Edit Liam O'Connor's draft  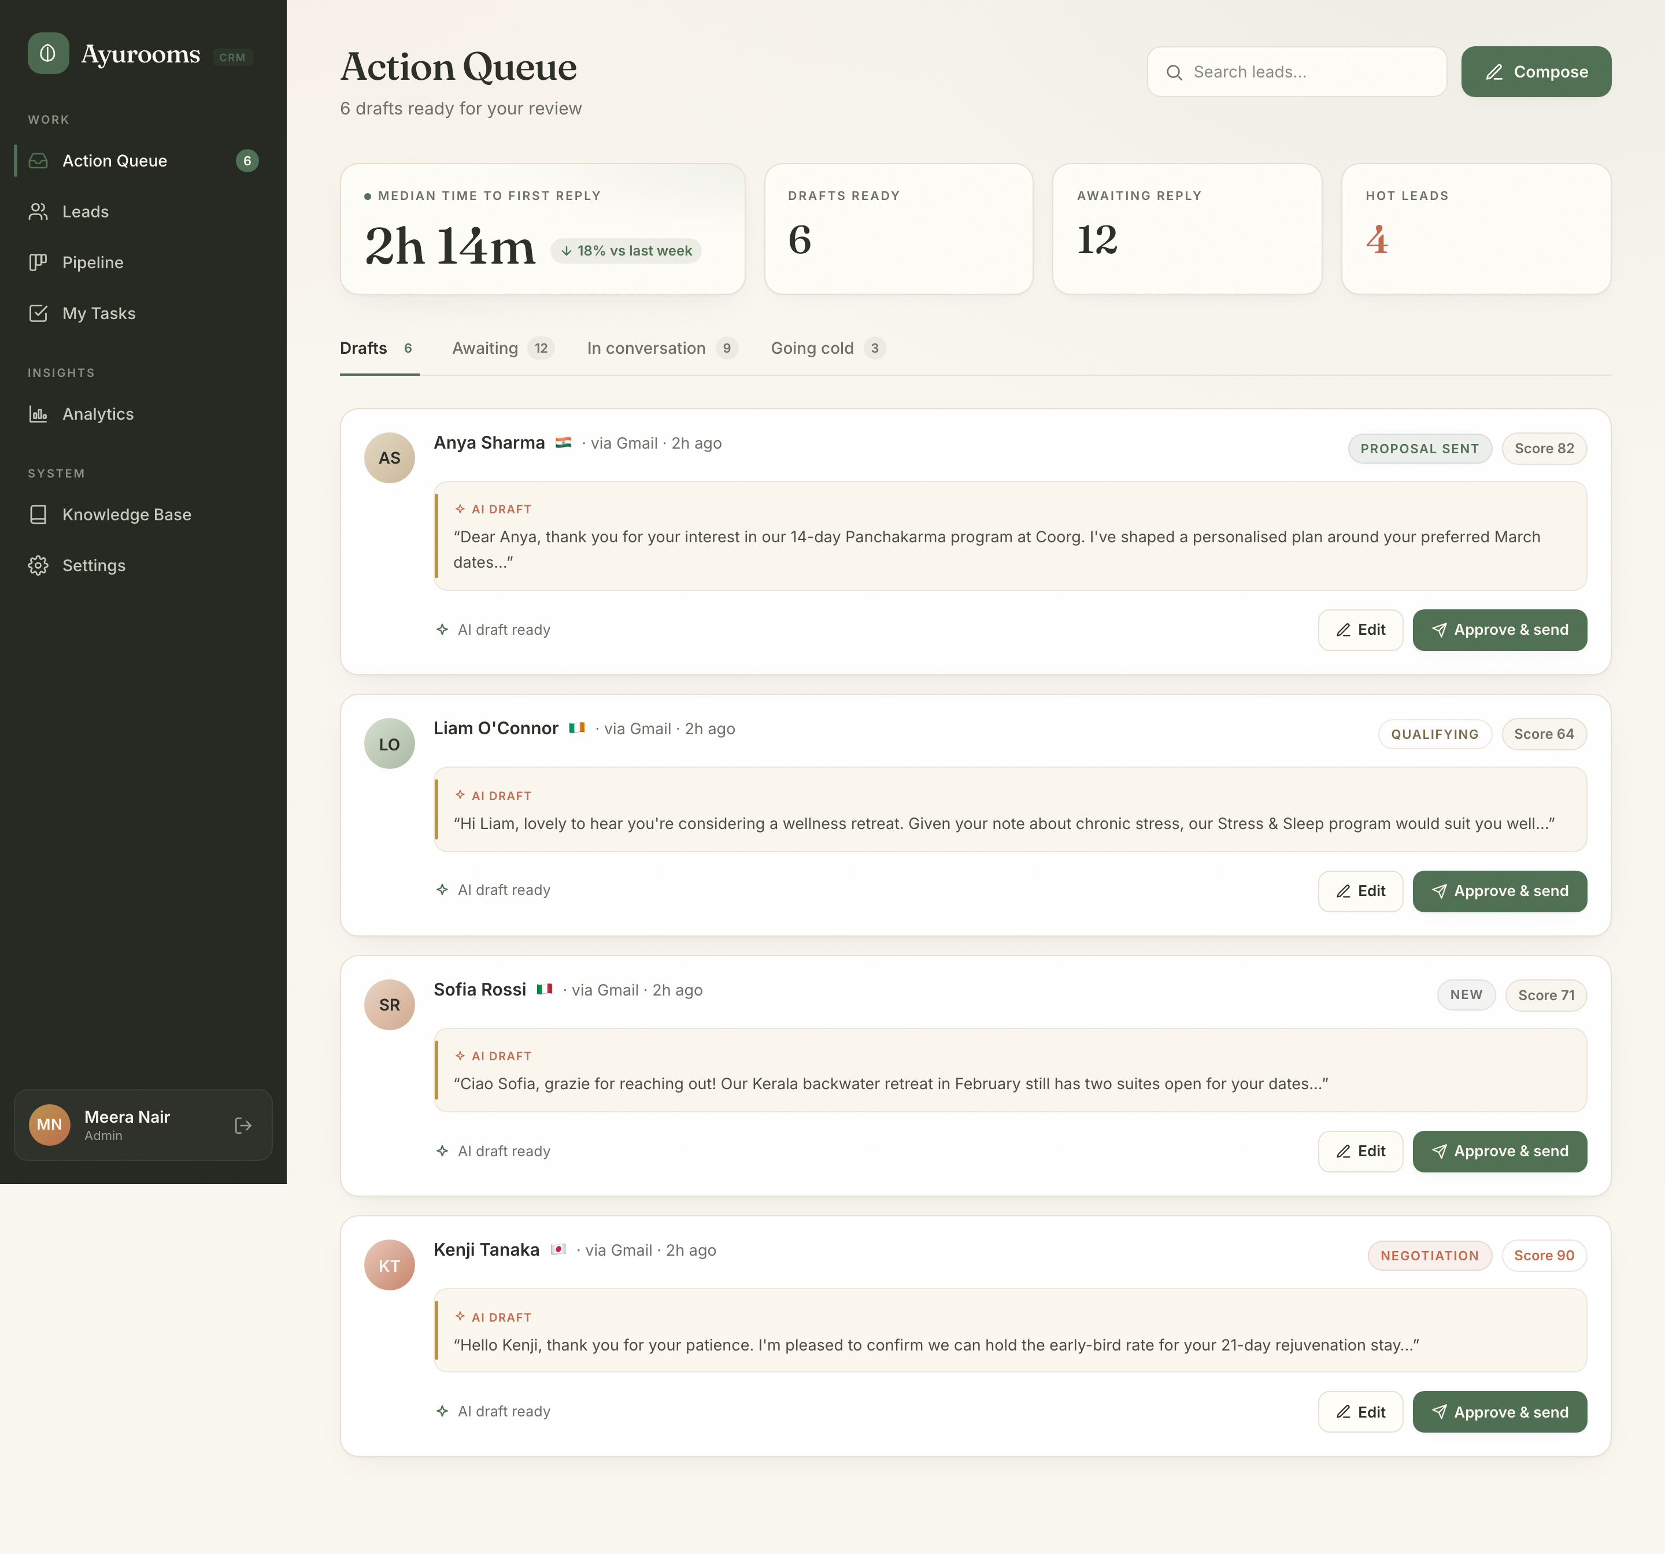[1360, 891]
